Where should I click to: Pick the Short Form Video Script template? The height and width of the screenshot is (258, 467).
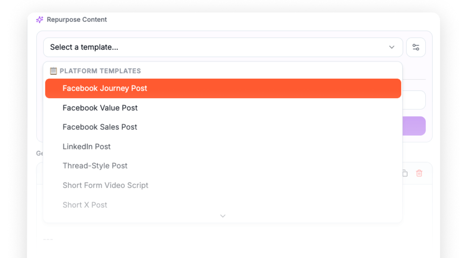click(223, 186)
